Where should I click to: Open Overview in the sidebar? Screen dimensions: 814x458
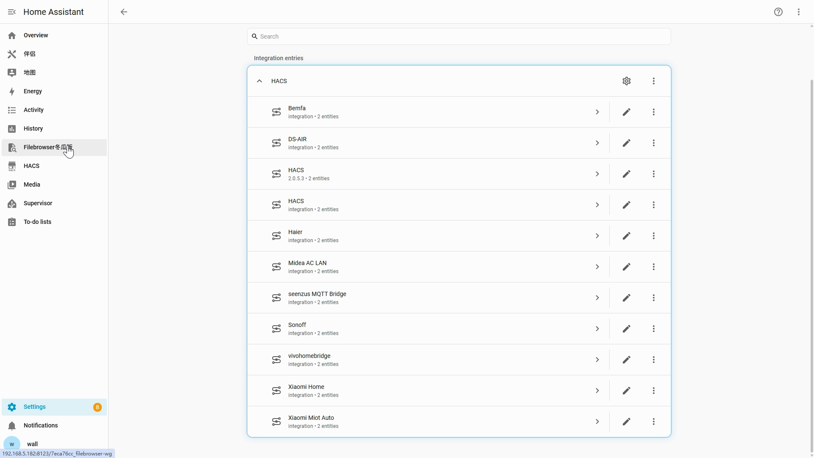(54, 35)
